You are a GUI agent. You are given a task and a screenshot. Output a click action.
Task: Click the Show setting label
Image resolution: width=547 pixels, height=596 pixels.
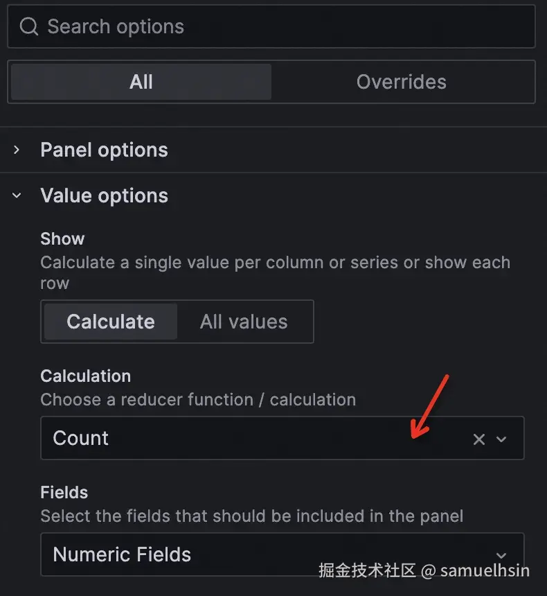[x=62, y=238]
